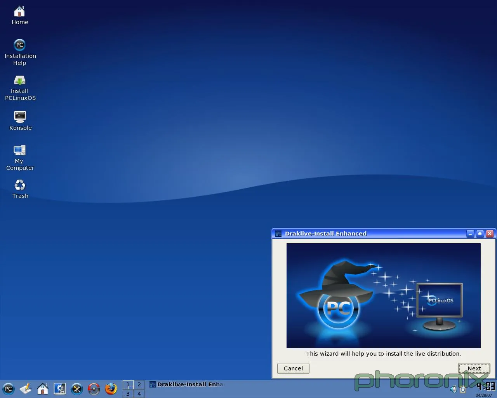The width and height of the screenshot is (497, 398).
Task: Click the red lifesaver panel icon
Action: (94, 389)
